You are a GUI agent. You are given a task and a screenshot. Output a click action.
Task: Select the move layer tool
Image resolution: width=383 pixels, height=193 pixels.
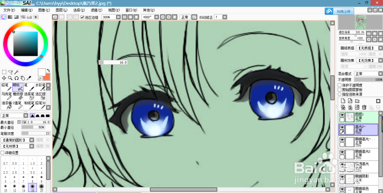(x=4, y=78)
